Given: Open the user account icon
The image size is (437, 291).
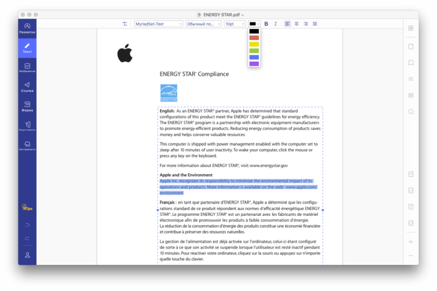Looking at the screenshot, I should (27, 255).
